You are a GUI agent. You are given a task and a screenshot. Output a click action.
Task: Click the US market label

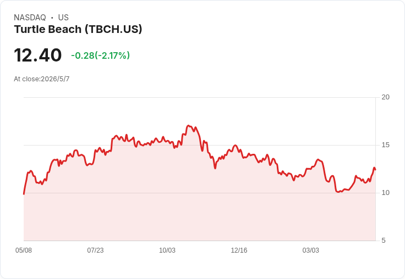63,18
